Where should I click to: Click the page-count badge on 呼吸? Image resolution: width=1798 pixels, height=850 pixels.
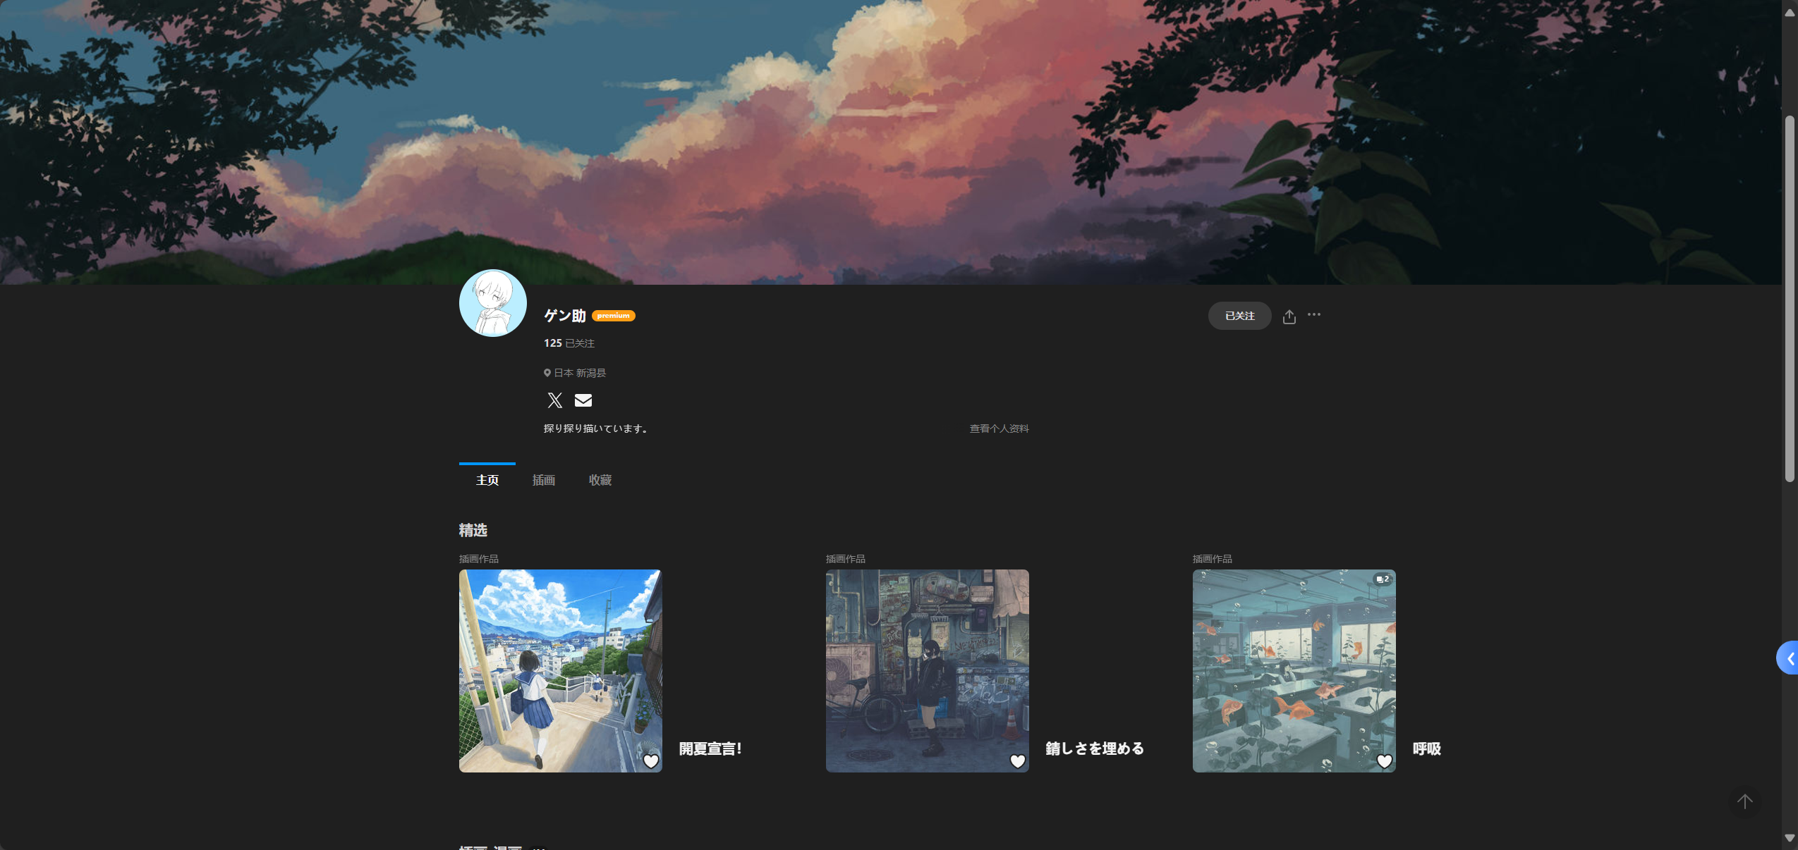1383,579
